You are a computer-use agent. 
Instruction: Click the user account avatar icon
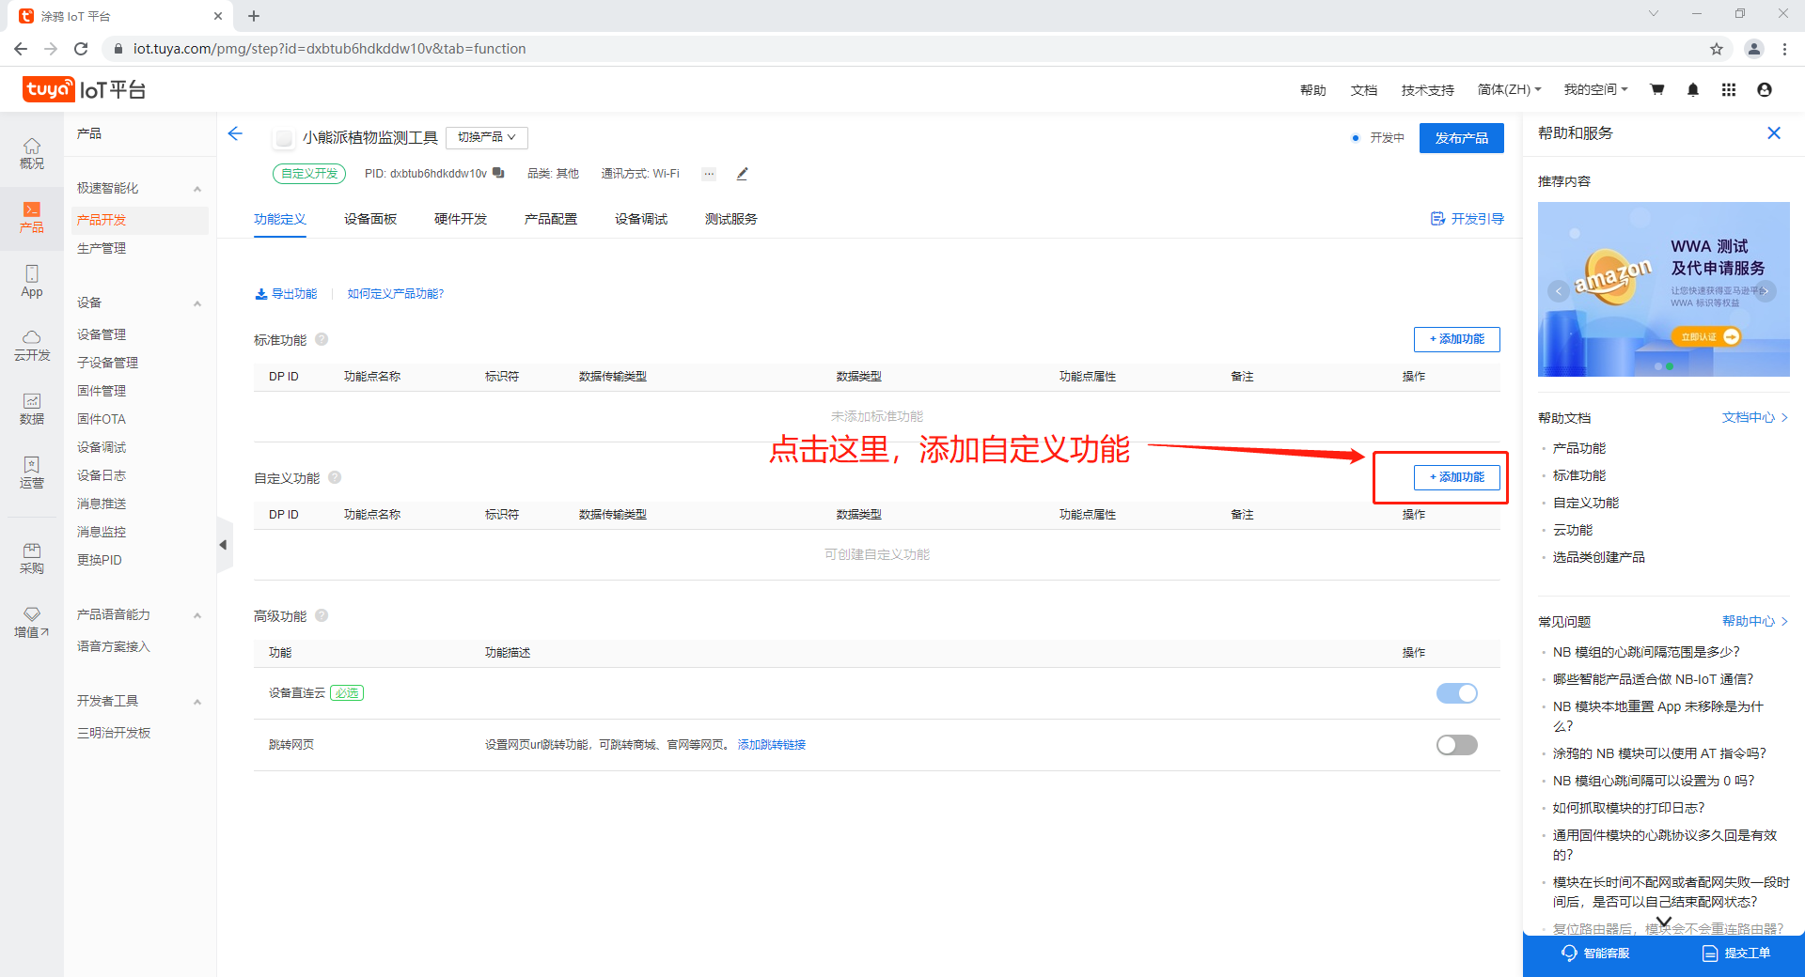[x=1764, y=90]
